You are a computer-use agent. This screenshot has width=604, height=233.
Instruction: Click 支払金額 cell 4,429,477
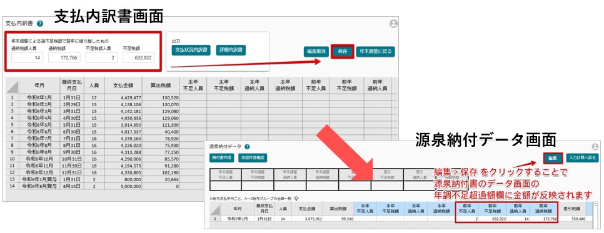point(123,98)
